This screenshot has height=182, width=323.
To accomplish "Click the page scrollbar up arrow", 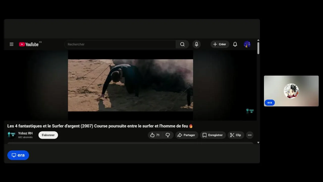I will pos(258,40).
